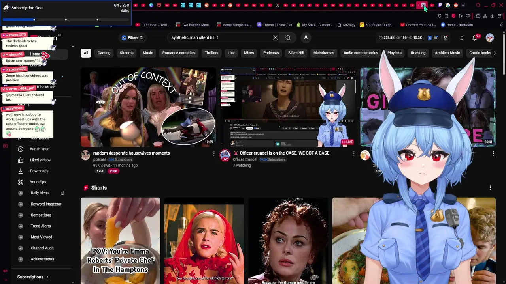Click the browser tab search magnifier icon

(478, 5)
